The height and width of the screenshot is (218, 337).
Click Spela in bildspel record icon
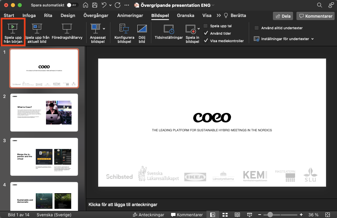[x=191, y=29]
